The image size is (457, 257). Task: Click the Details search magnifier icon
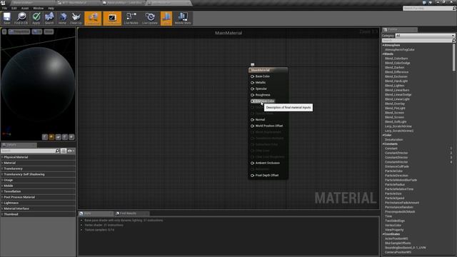coord(57,151)
